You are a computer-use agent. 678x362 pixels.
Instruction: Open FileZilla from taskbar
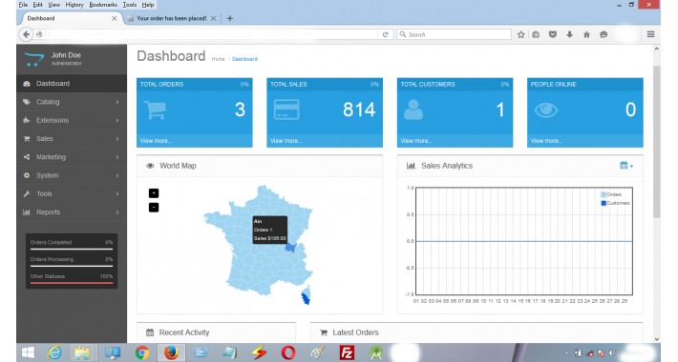point(347,352)
